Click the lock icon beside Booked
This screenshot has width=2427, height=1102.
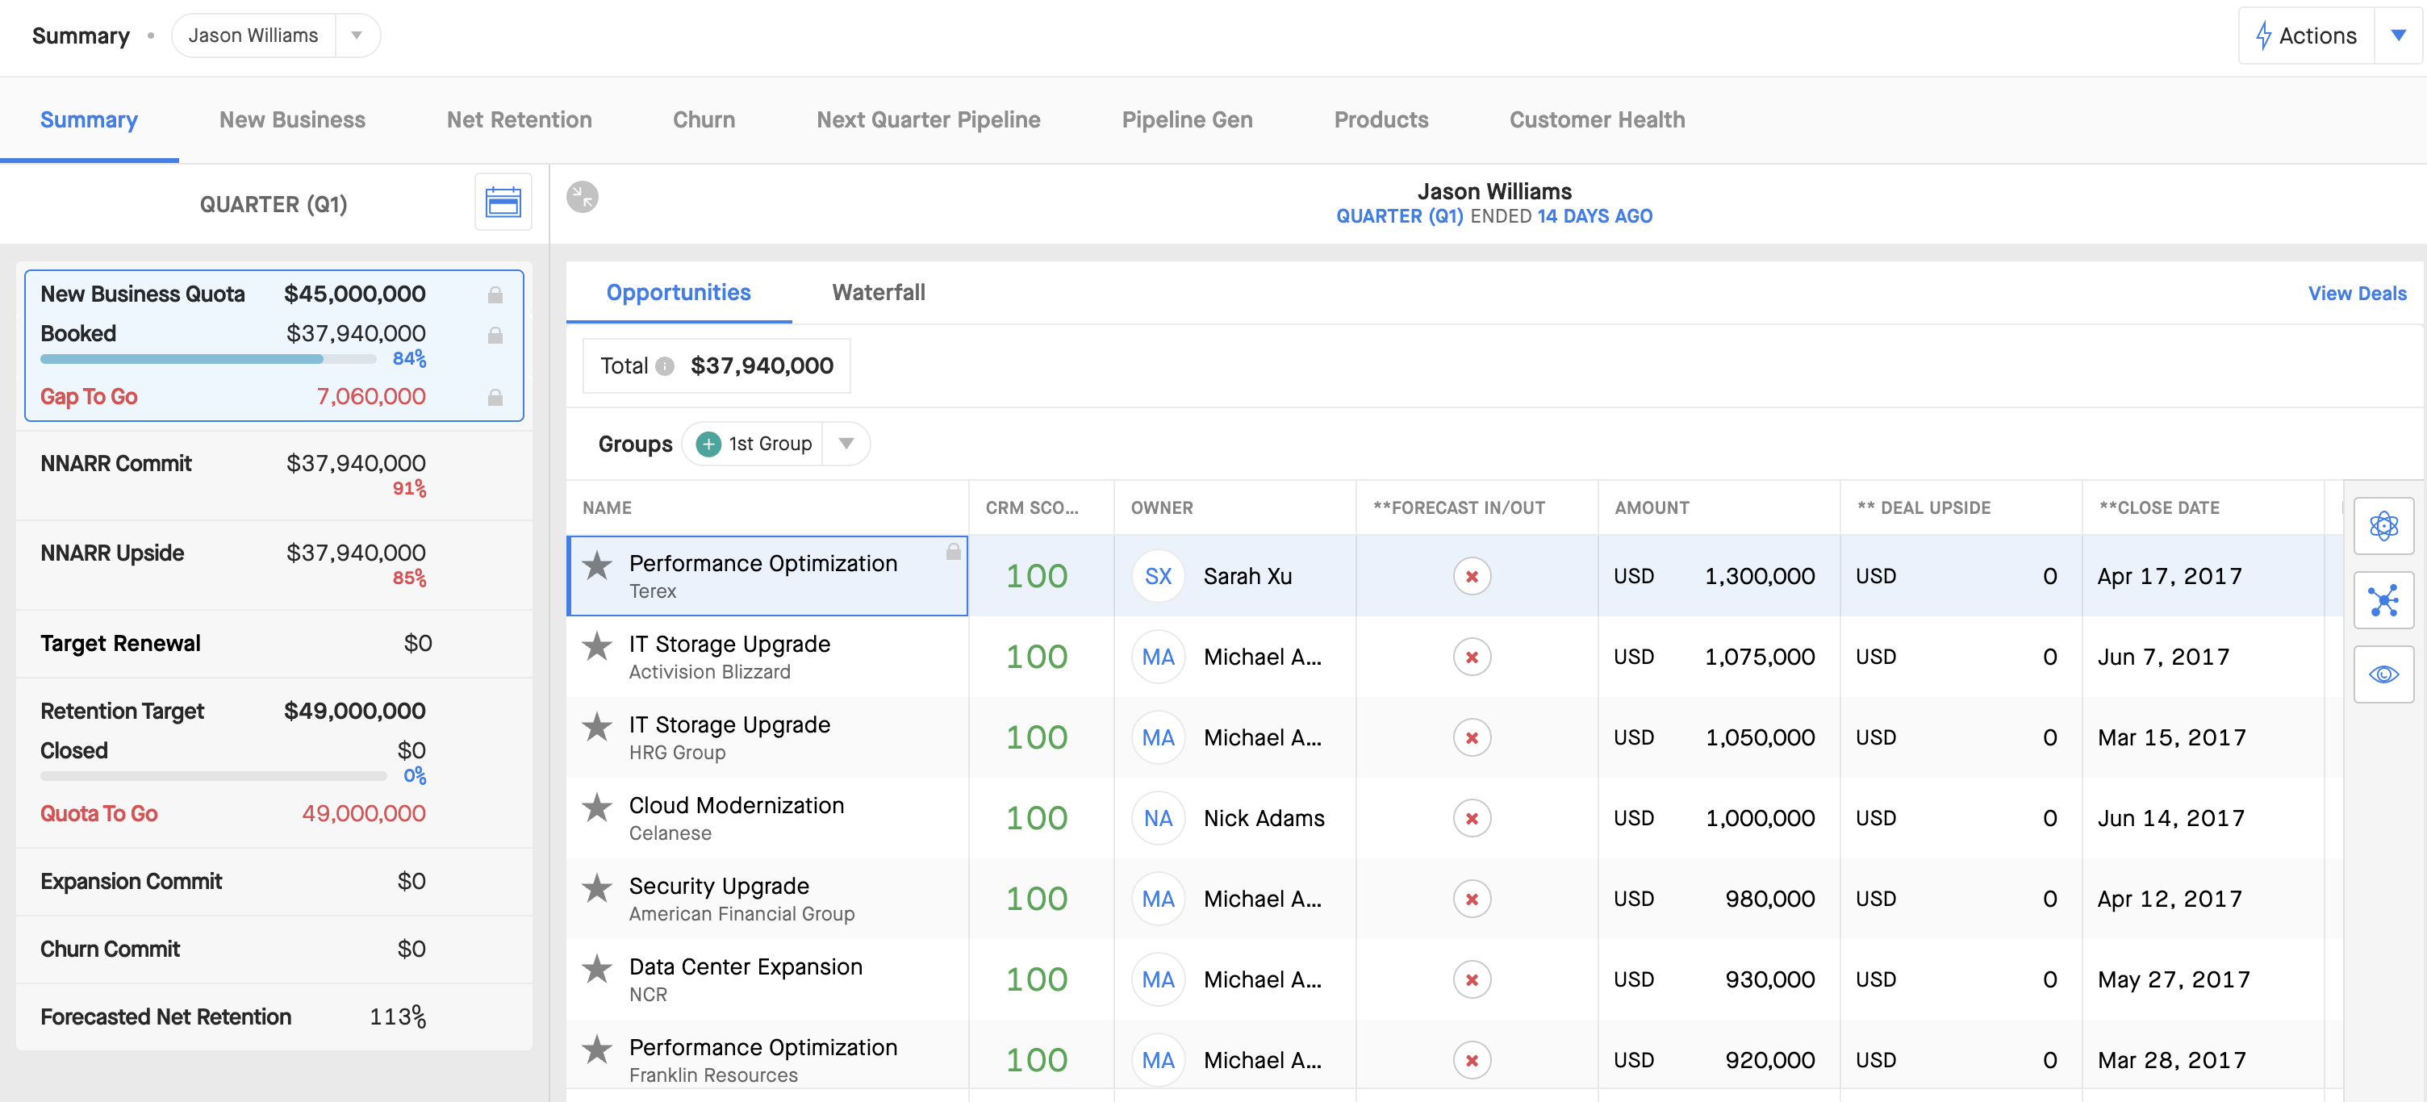point(495,334)
